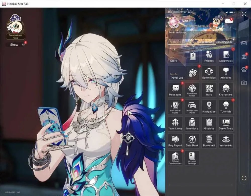Open the mail envelope in the sidebar

coord(244,43)
